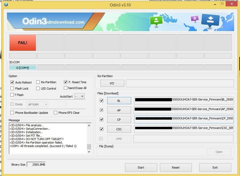Click the 'DO NOT TURN OFF TARGET!!' log line

point(36,139)
